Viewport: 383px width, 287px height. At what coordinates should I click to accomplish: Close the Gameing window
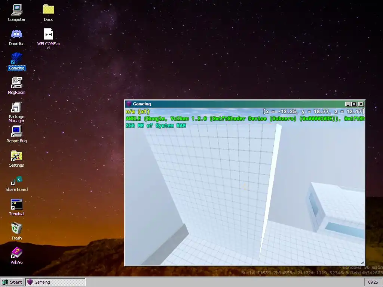[361, 104]
